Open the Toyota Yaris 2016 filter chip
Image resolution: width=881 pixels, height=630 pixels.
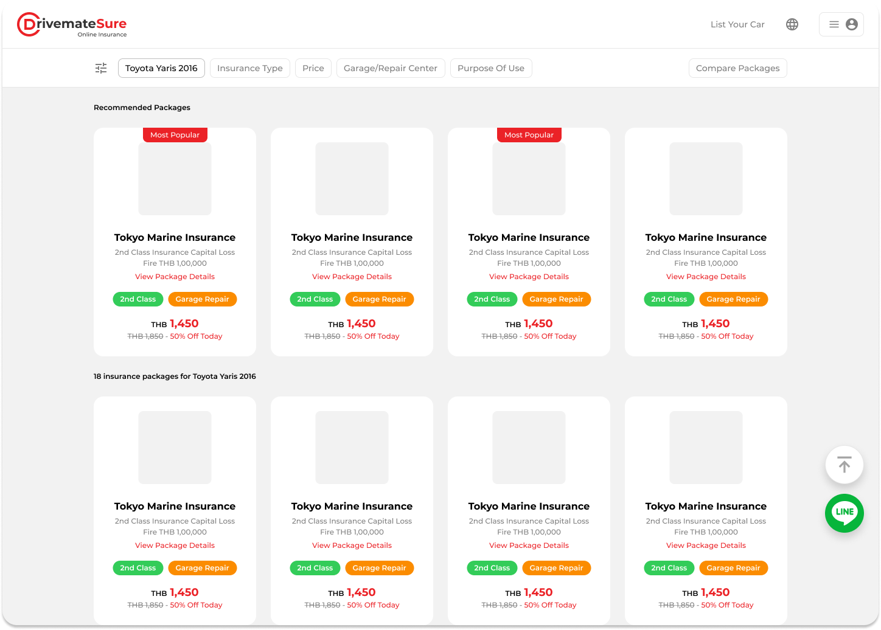point(161,68)
